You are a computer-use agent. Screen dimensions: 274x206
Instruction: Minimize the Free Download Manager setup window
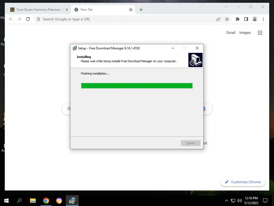[173, 48]
